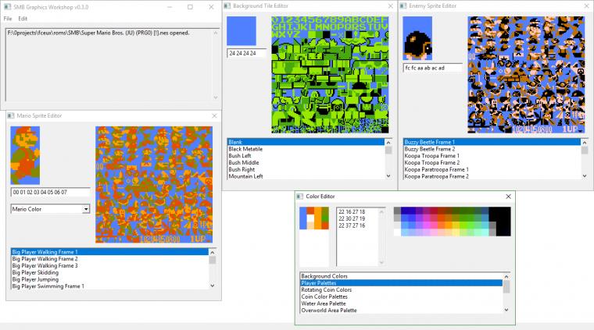Click the Mario Sprite Editor title icon
The image size is (594, 330).
(11, 115)
